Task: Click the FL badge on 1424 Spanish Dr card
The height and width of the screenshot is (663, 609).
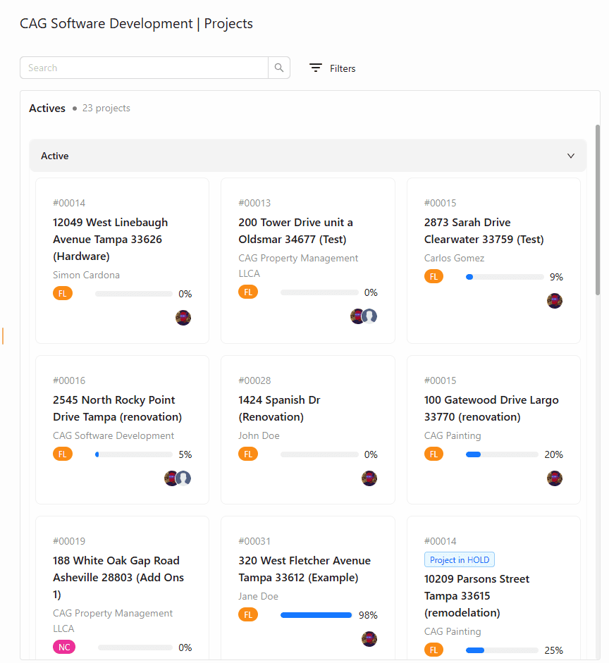Action: tap(248, 454)
